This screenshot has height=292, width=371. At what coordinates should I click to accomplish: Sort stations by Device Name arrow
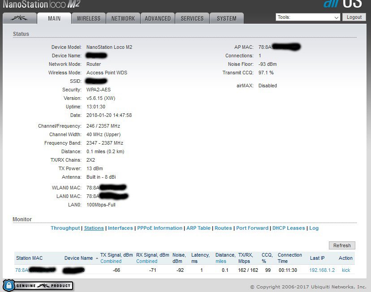point(97,258)
